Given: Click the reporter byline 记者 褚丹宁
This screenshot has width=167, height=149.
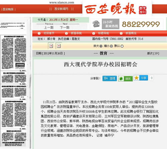Looking at the screenshot, I should pos(105,135).
